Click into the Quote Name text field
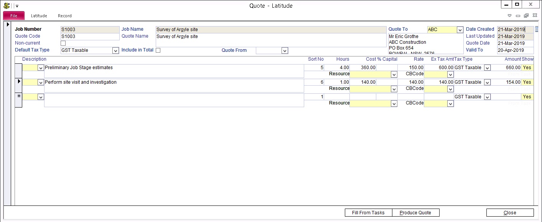 (271, 40)
